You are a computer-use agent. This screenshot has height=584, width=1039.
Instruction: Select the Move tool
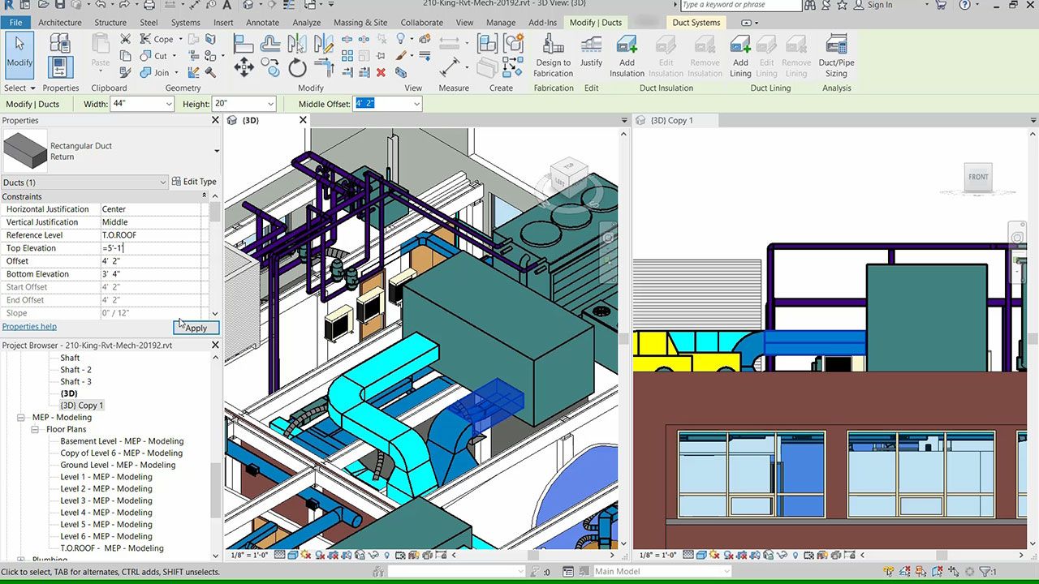[244, 67]
